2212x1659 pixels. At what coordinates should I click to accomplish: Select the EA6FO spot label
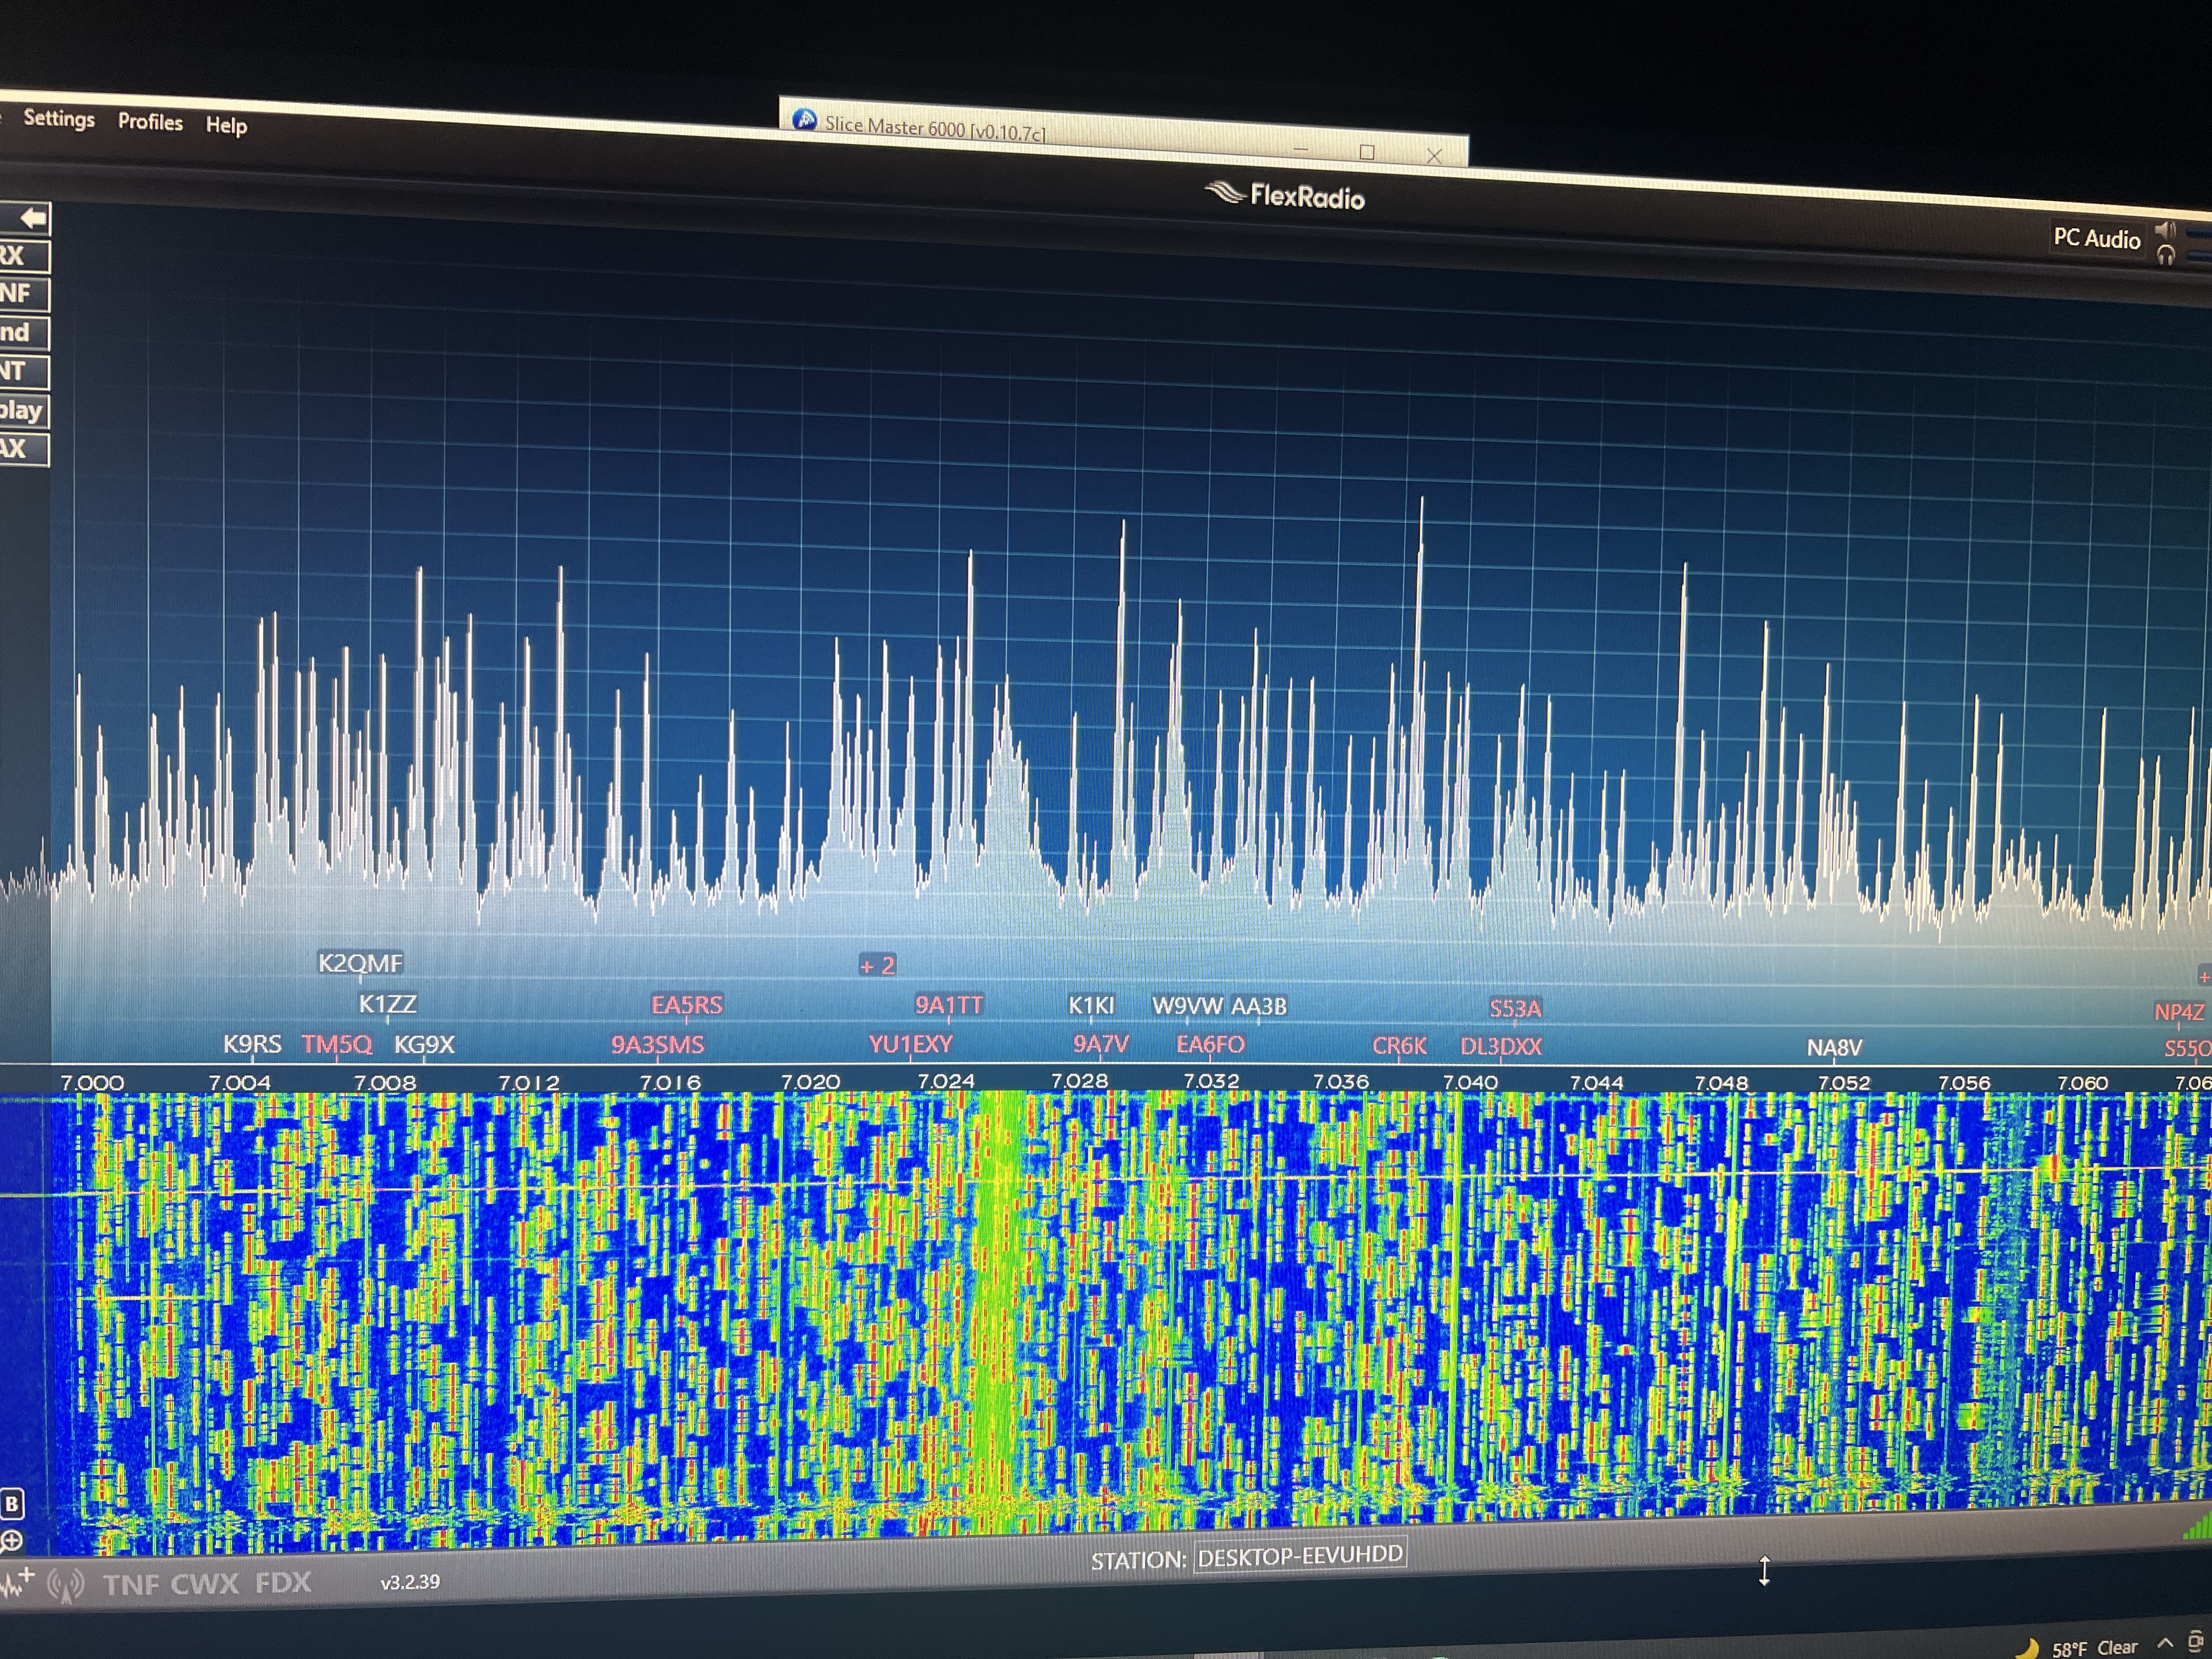(x=1210, y=1045)
